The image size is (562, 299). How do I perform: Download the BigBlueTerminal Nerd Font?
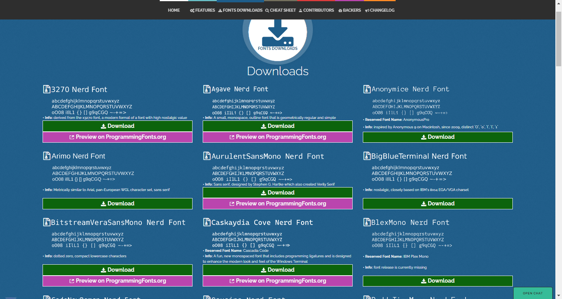437,203
